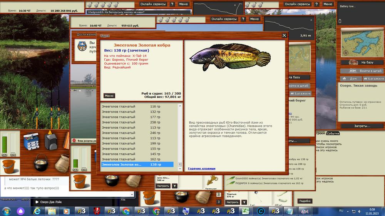Click the orange bucket in bottom window
The height and width of the screenshot is (216, 385).
(x=149, y=198)
